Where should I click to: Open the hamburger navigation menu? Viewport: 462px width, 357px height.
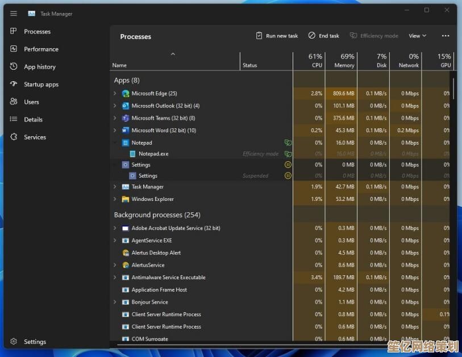point(14,14)
